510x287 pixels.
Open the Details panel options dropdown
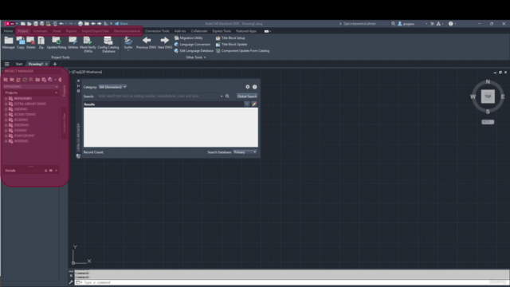(x=56, y=171)
